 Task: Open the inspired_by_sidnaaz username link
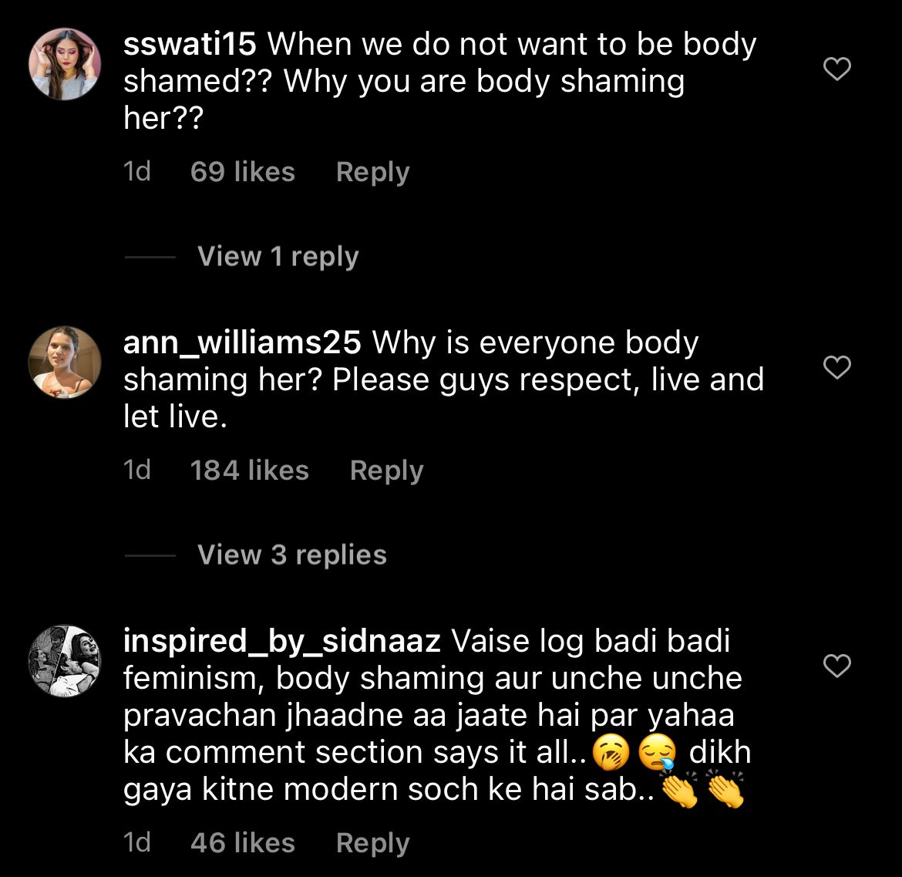coord(281,641)
